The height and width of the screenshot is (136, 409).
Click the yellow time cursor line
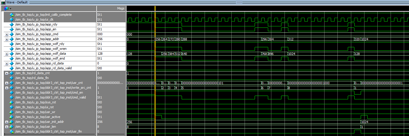click(155, 72)
